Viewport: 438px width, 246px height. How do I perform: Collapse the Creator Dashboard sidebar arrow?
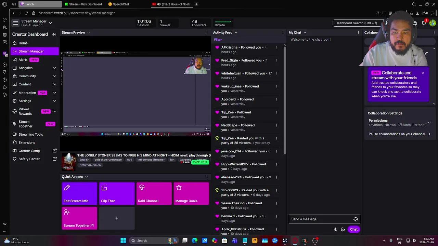[x=54, y=34]
